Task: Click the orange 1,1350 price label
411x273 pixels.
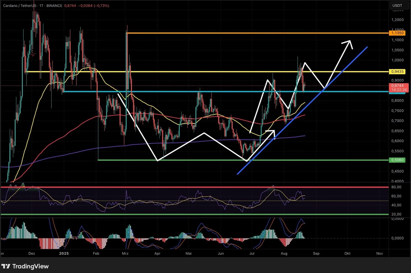Action: click(x=397, y=33)
